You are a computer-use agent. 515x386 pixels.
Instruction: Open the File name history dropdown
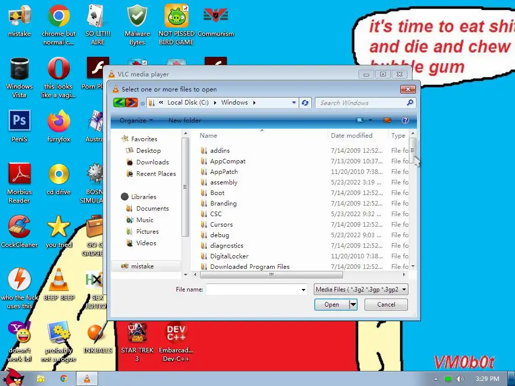pyautogui.click(x=303, y=289)
